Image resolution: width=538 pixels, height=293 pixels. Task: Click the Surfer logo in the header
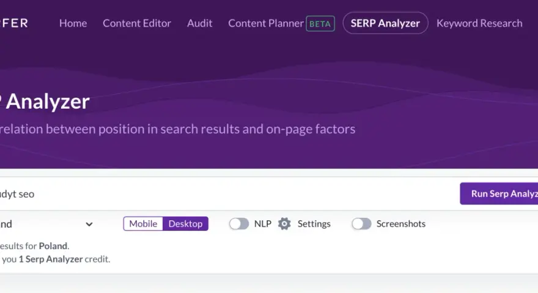click(13, 23)
